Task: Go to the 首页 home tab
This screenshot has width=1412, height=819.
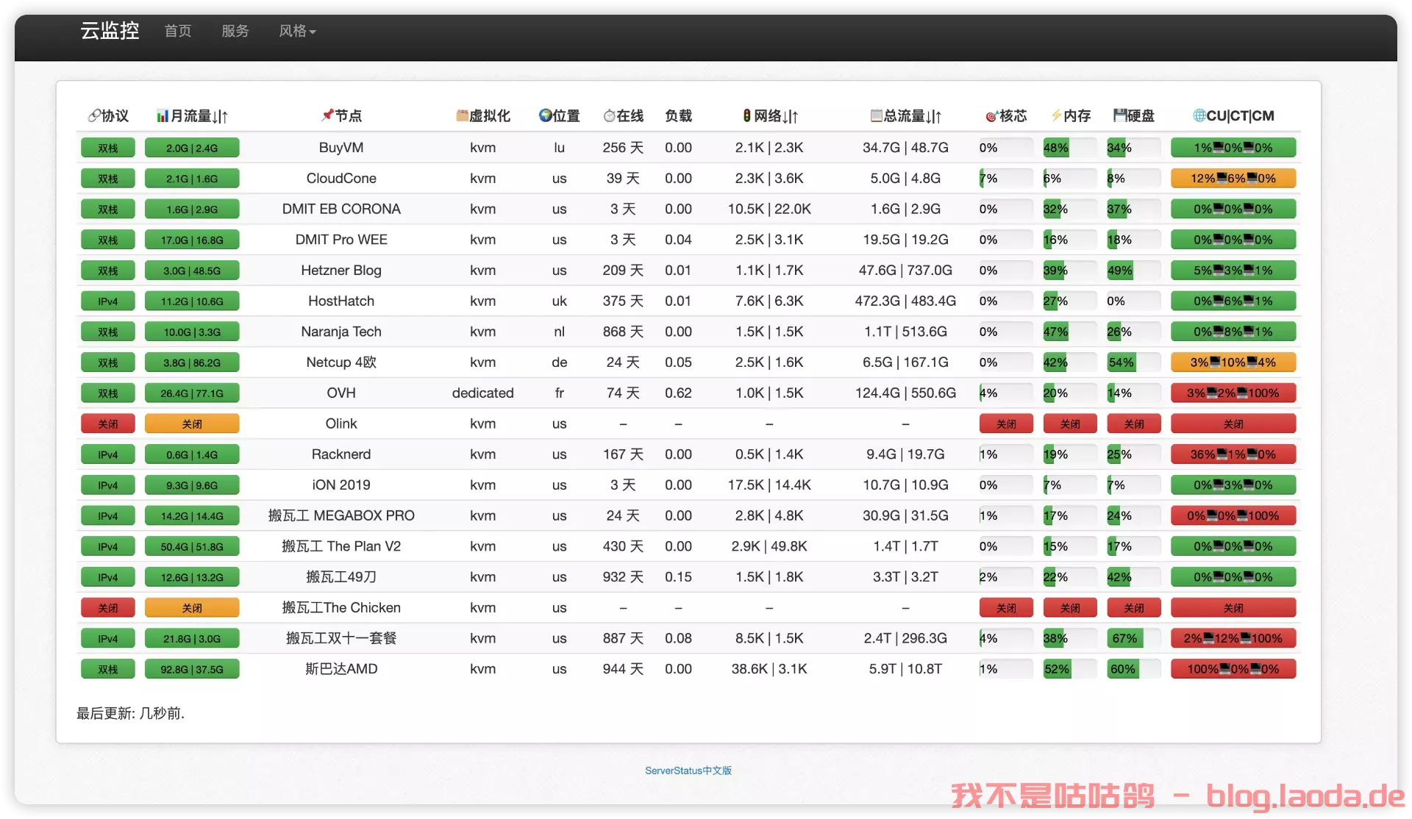Action: pyautogui.click(x=177, y=31)
